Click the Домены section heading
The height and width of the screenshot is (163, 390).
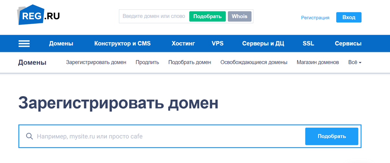click(x=32, y=62)
